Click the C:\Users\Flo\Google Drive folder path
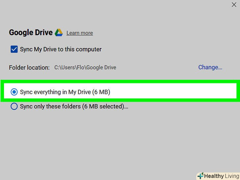The height and width of the screenshot is (180, 240). [x=85, y=68]
